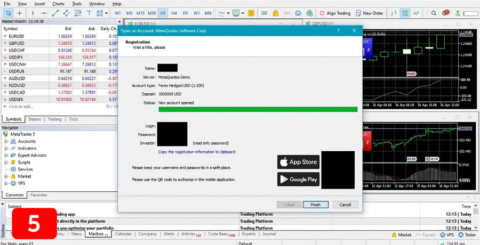Click the LVL account level icon
This screenshot has height=245, width=480.
(458, 13)
